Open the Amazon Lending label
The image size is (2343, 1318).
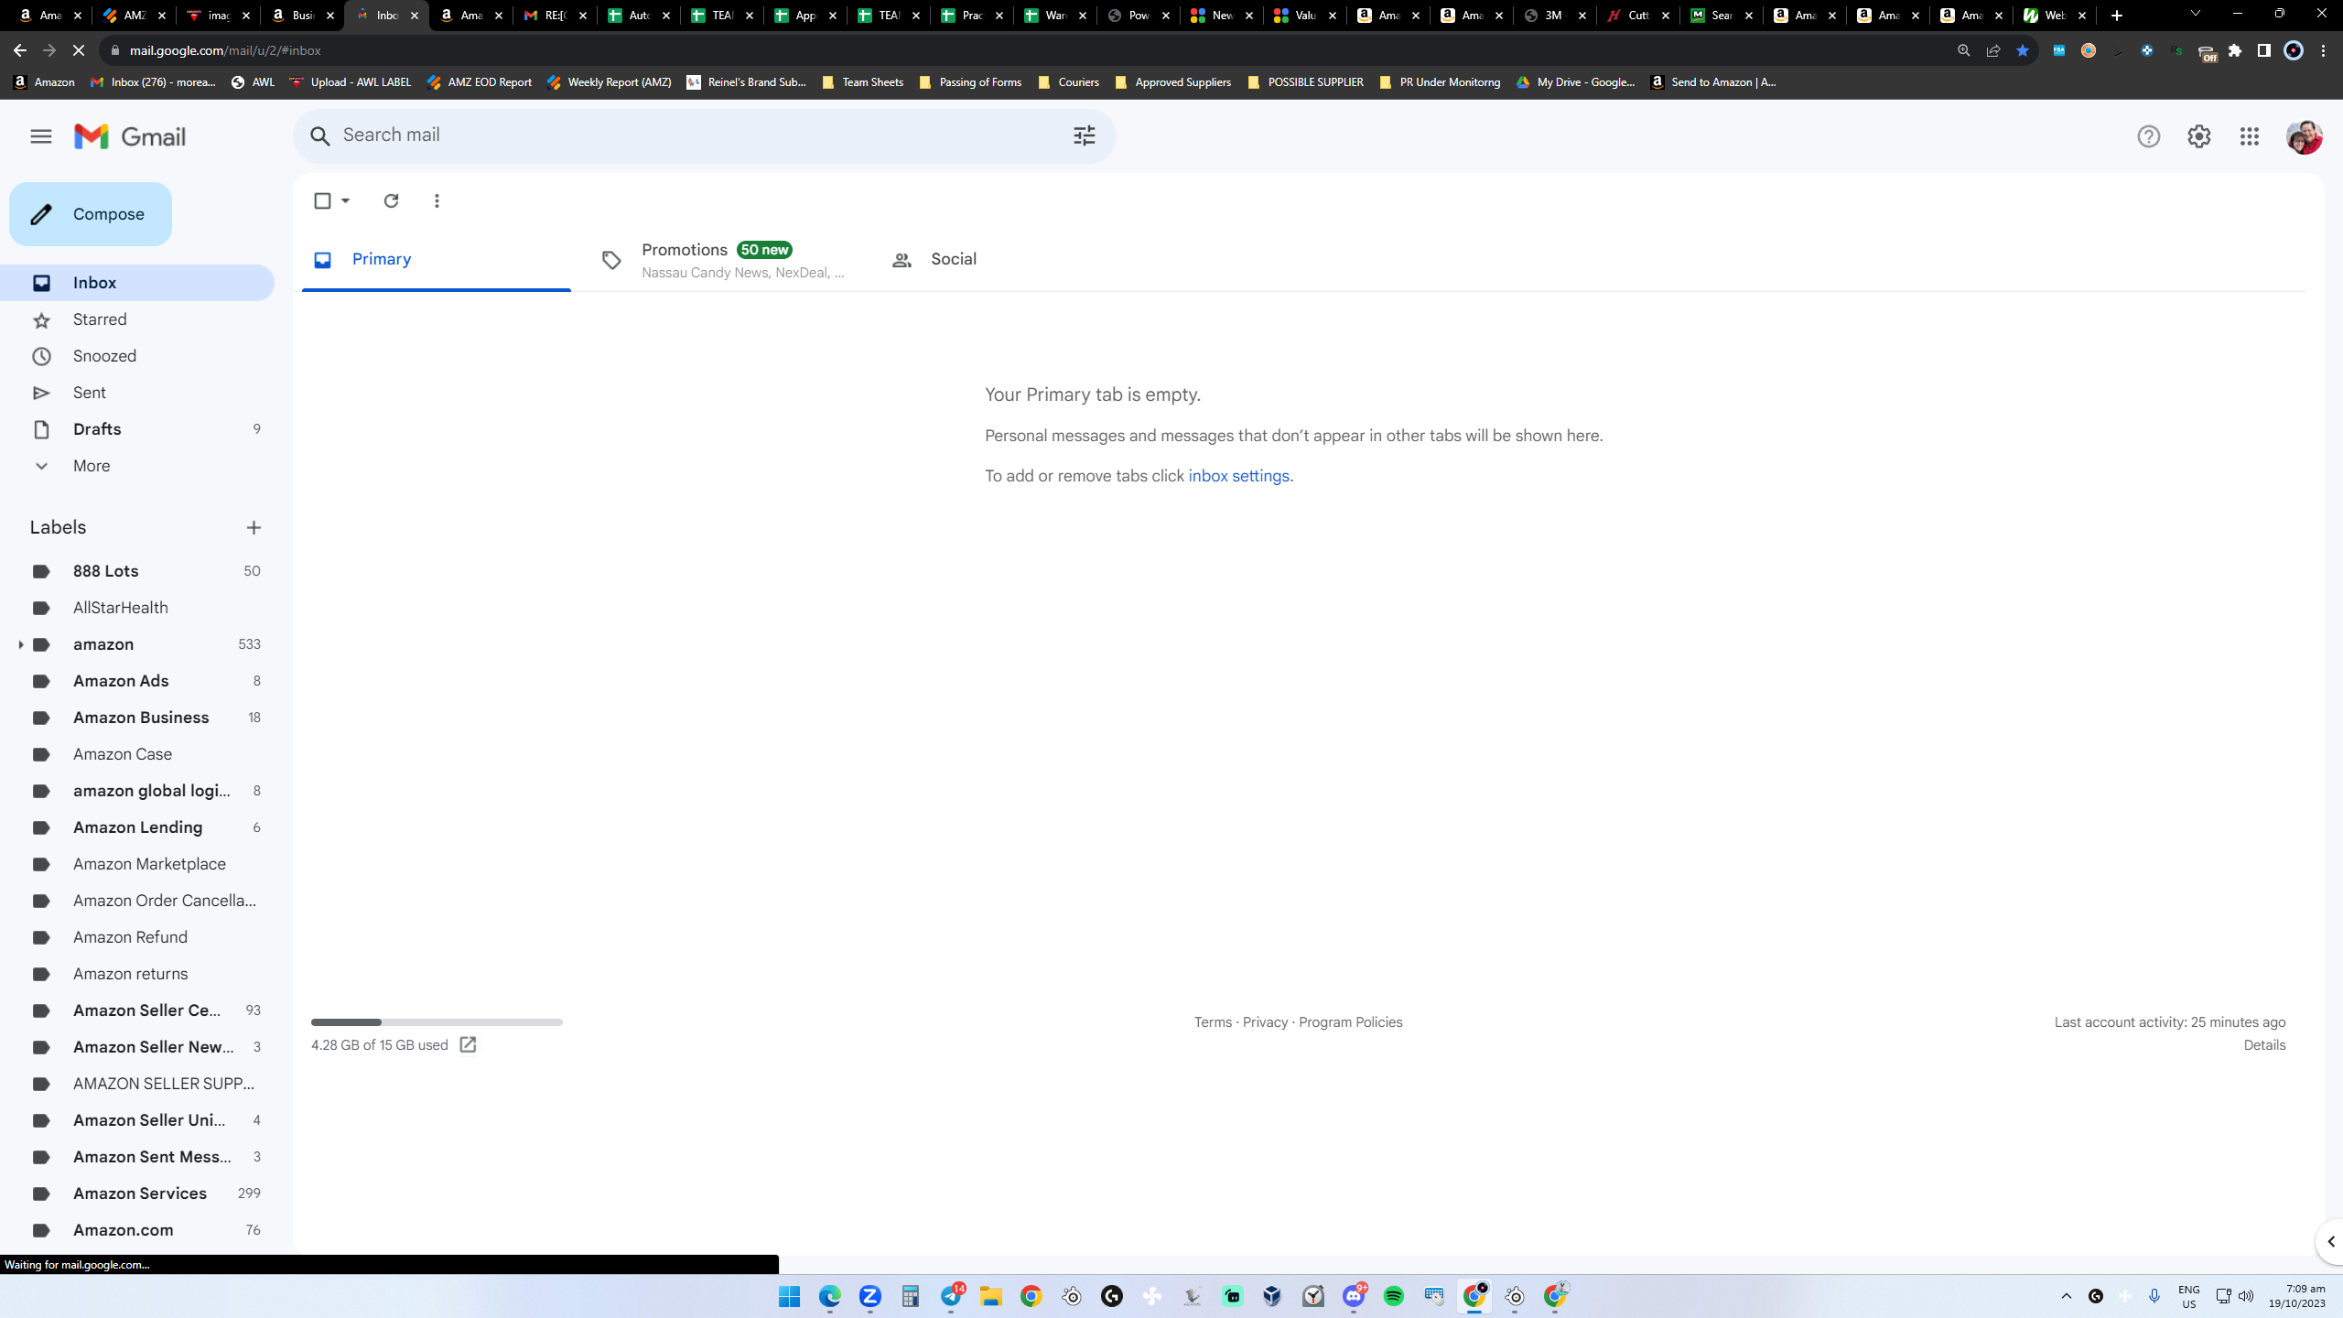[x=137, y=827]
